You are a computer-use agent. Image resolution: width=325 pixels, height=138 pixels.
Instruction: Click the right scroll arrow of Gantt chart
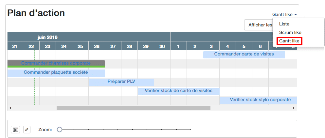click(294, 108)
